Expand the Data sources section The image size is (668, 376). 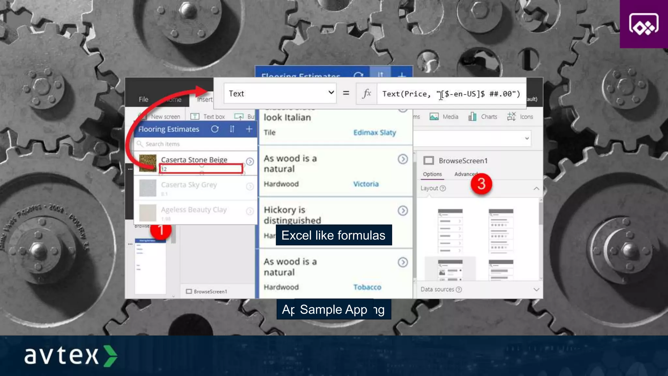[536, 290]
